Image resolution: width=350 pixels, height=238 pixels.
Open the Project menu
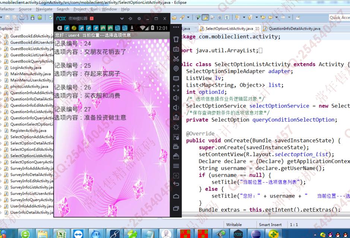pos(80,9)
